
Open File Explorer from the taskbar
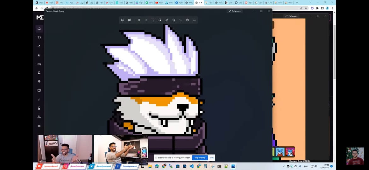150,166
